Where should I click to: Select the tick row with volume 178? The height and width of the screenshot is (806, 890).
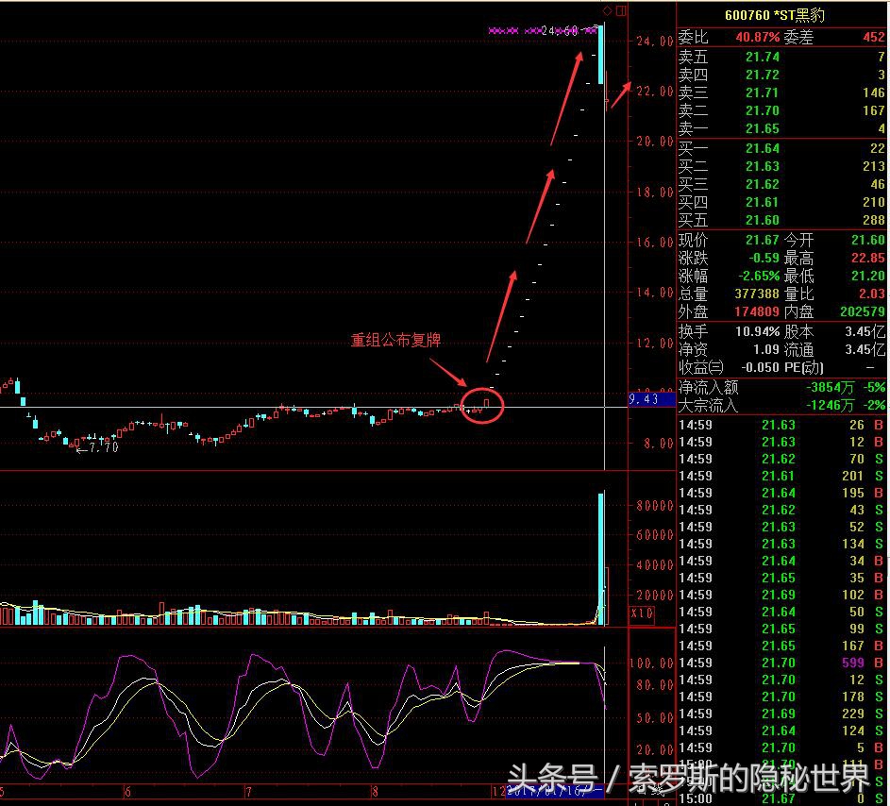781,697
